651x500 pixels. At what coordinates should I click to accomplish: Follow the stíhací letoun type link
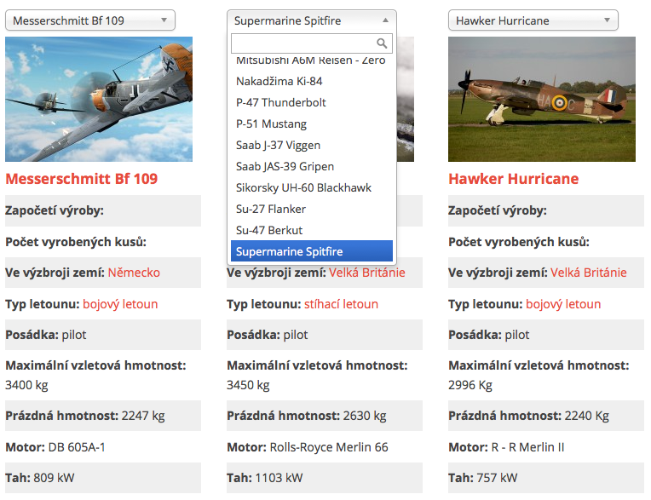[x=342, y=304]
